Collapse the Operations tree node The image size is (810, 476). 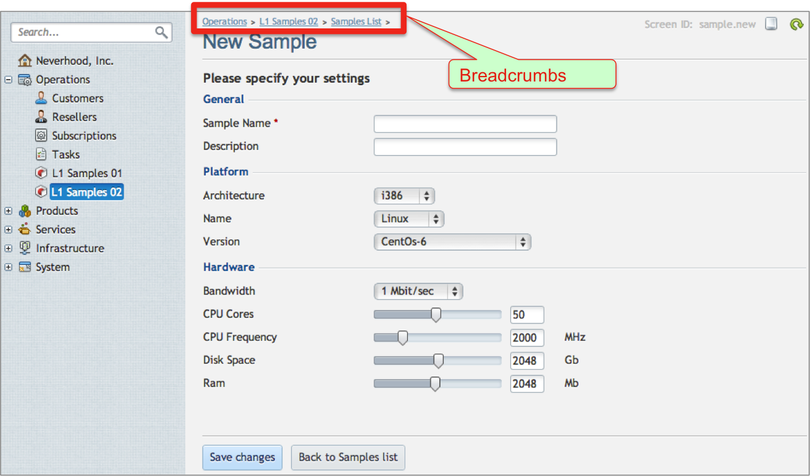point(8,80)
